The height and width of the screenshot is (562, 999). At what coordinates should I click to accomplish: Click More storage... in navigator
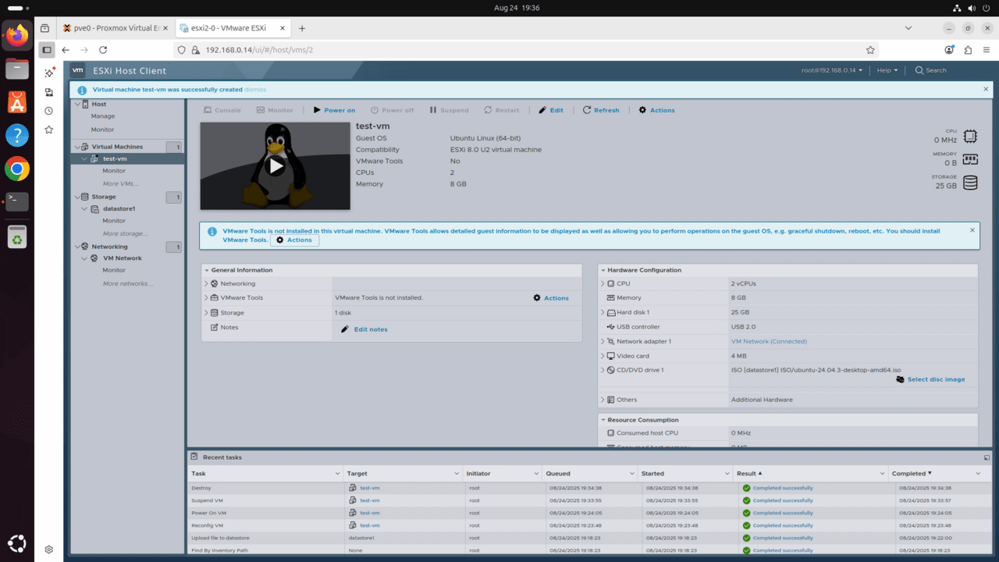[124, 233]
